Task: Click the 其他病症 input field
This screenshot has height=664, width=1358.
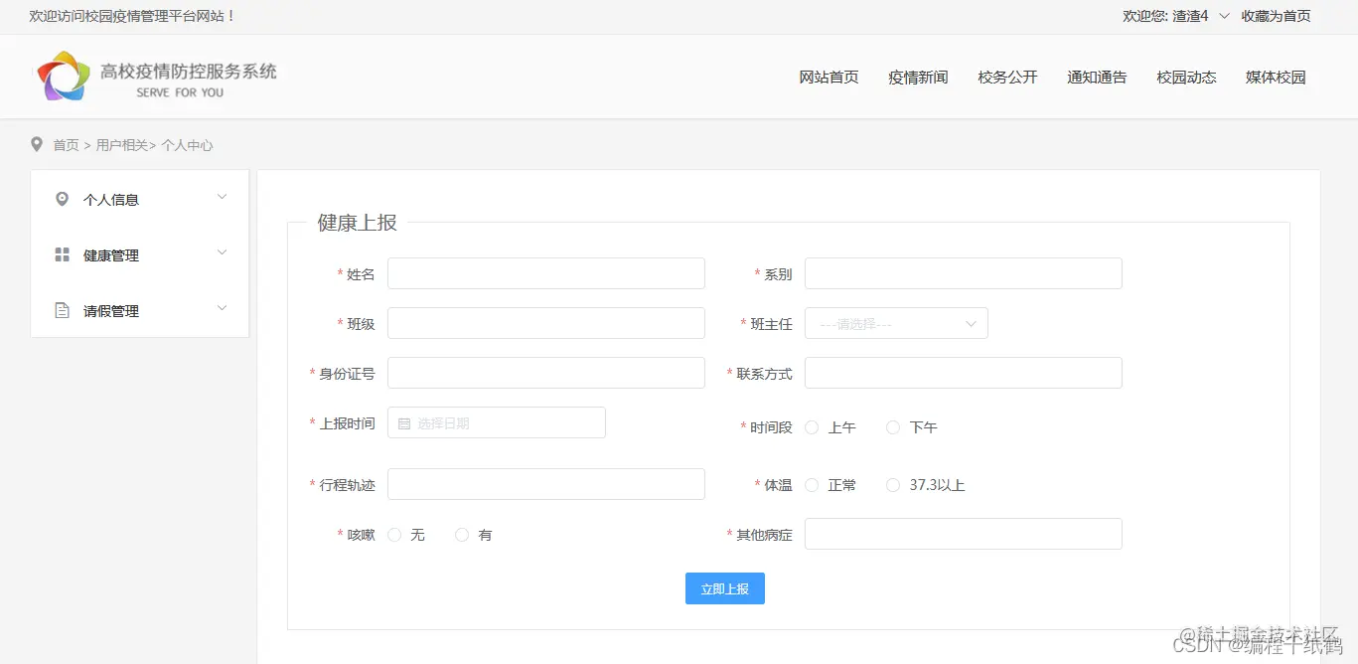Action: pos(964,534)
